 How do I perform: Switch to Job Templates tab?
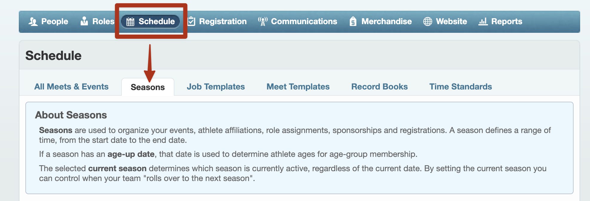pos(216,87)
